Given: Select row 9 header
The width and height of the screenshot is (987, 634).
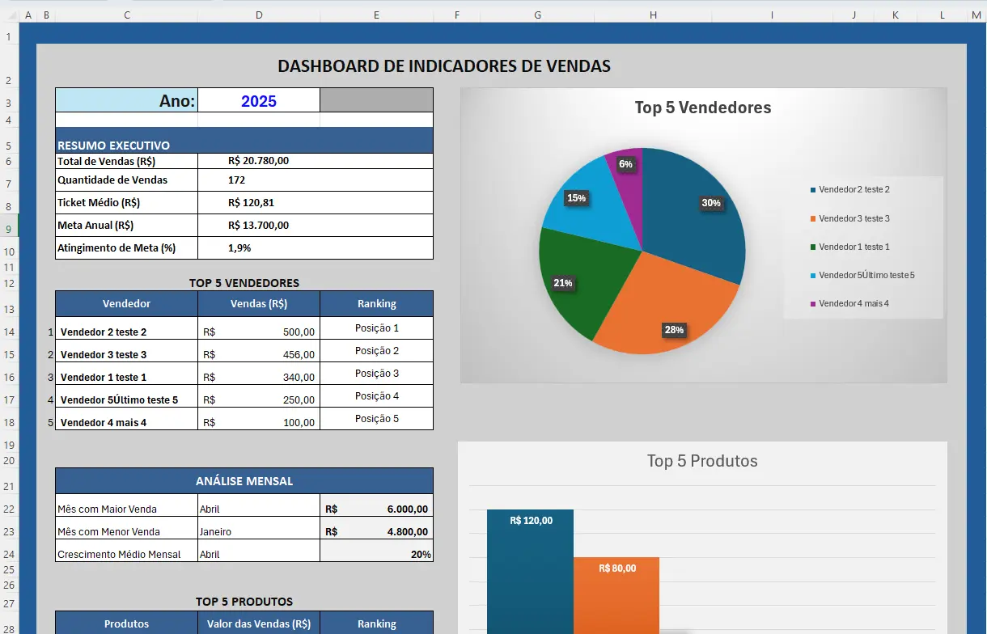Looking at the screenshot, I should click(x=9, y=229).
